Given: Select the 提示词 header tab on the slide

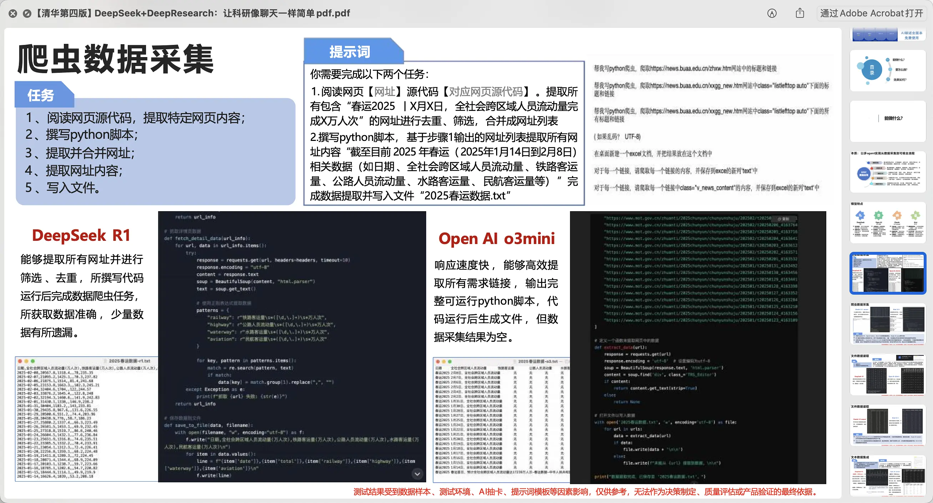Looking at the screenshot, I should (x=349, y=52).
